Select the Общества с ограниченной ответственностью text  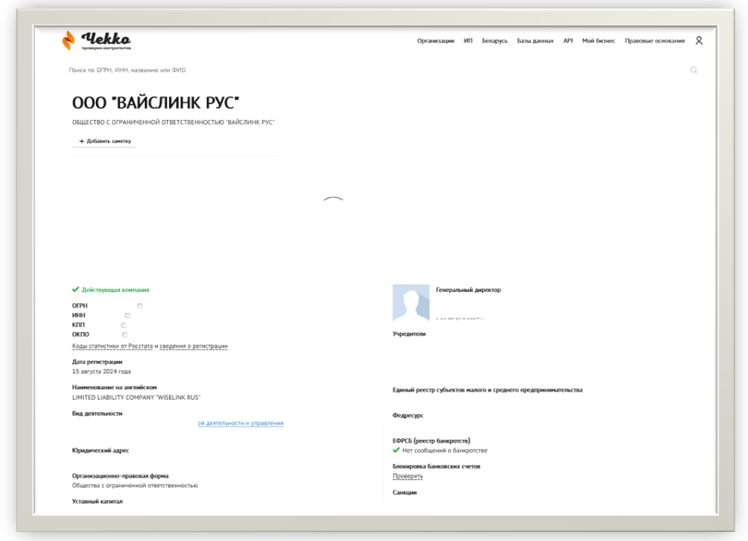135,486
